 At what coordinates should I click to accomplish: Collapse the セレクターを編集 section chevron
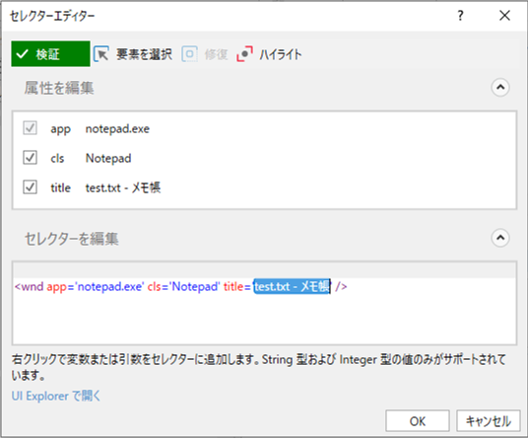tap(500, 238)
